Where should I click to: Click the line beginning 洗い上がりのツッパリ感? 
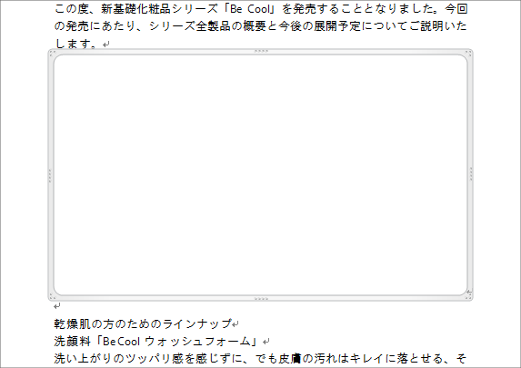pos(261,359)
